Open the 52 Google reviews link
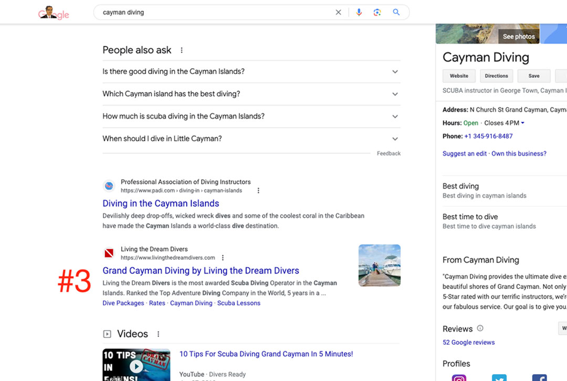Screen dimensions: 567x381 (469, 342)
